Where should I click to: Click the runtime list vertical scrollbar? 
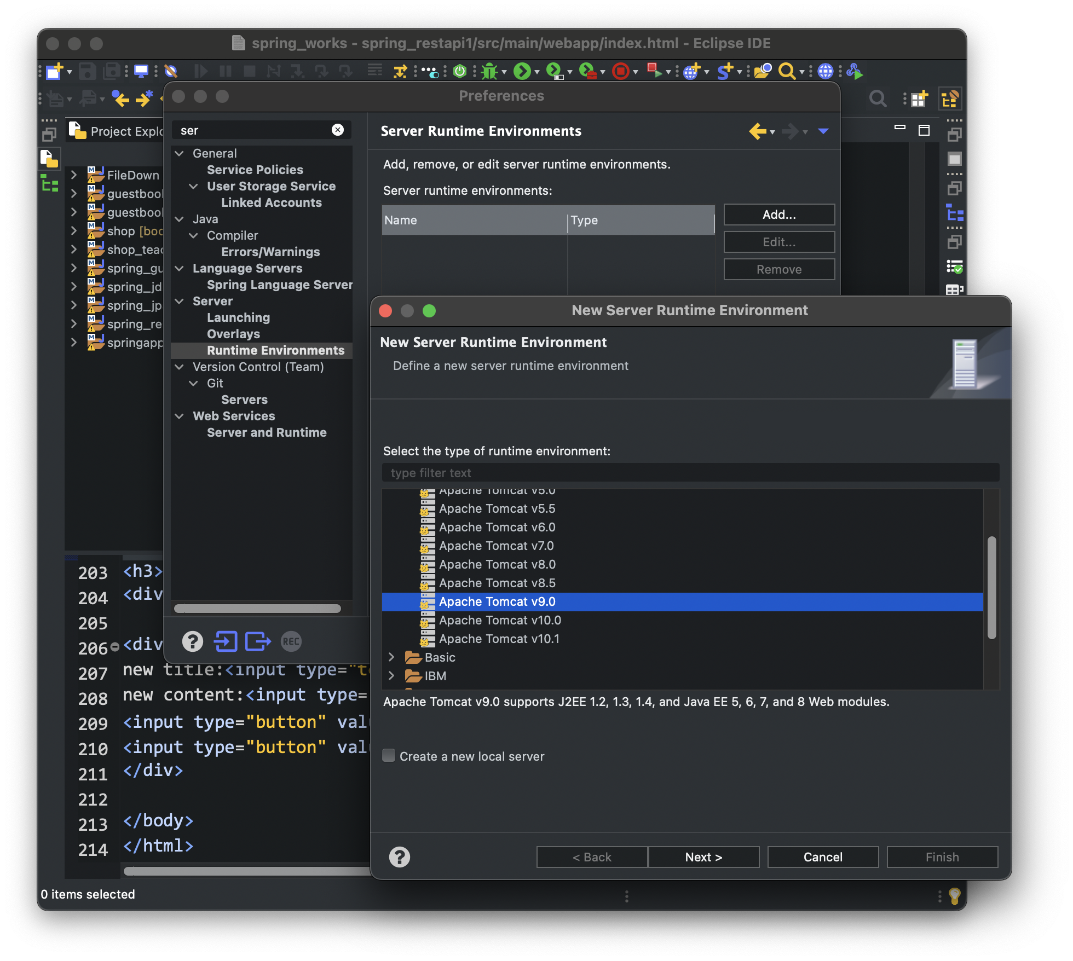tap(991, 588)
